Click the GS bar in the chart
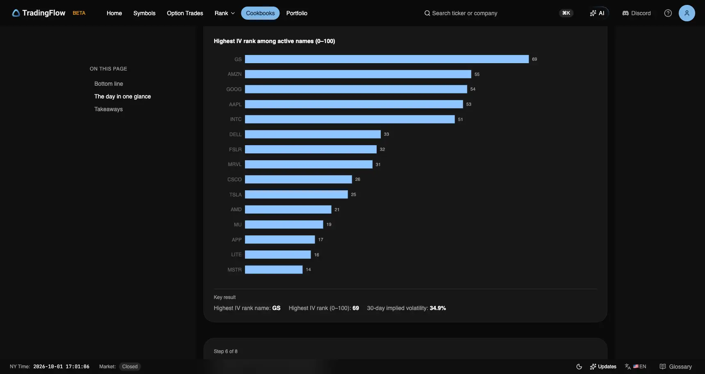The image size is (705, 374). 387,59
